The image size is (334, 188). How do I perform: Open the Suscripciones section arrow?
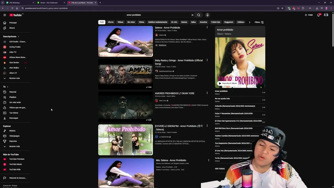(x=18, y=37)
